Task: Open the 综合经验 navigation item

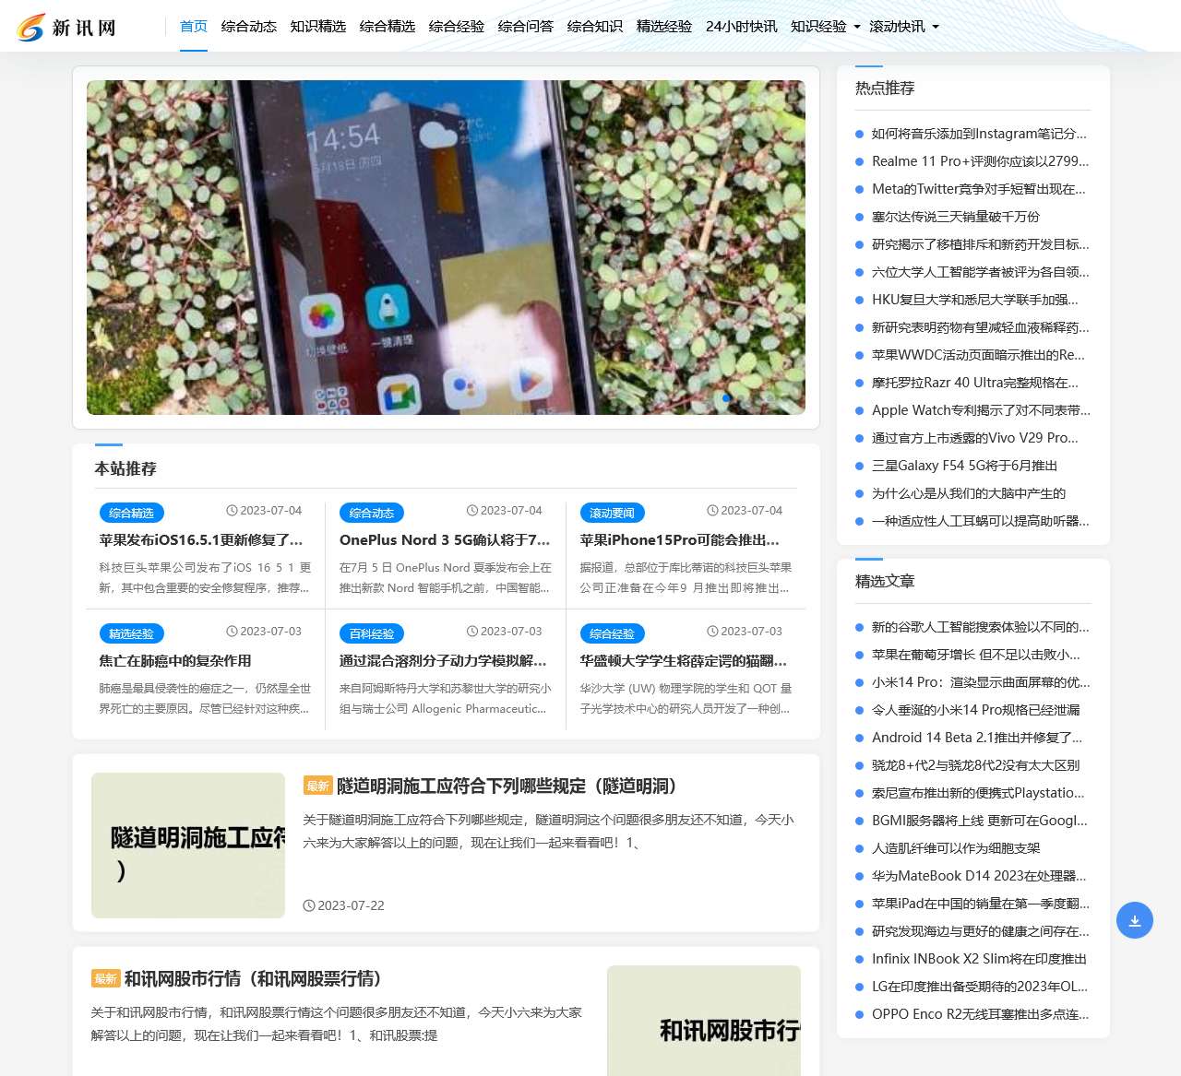Action: coord(457,27)
